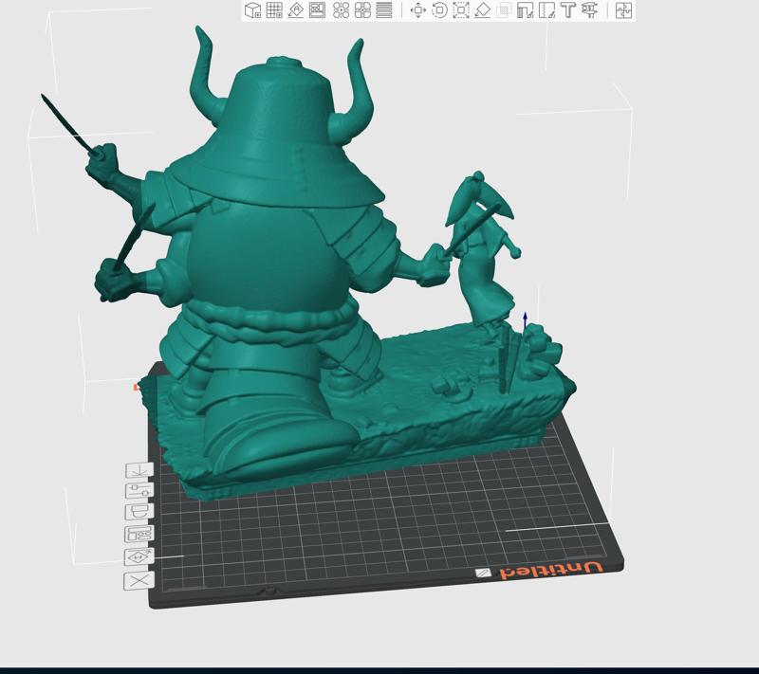Add a new model using the cube icon
The image size is (759, 674).
(x=252, y=11)
